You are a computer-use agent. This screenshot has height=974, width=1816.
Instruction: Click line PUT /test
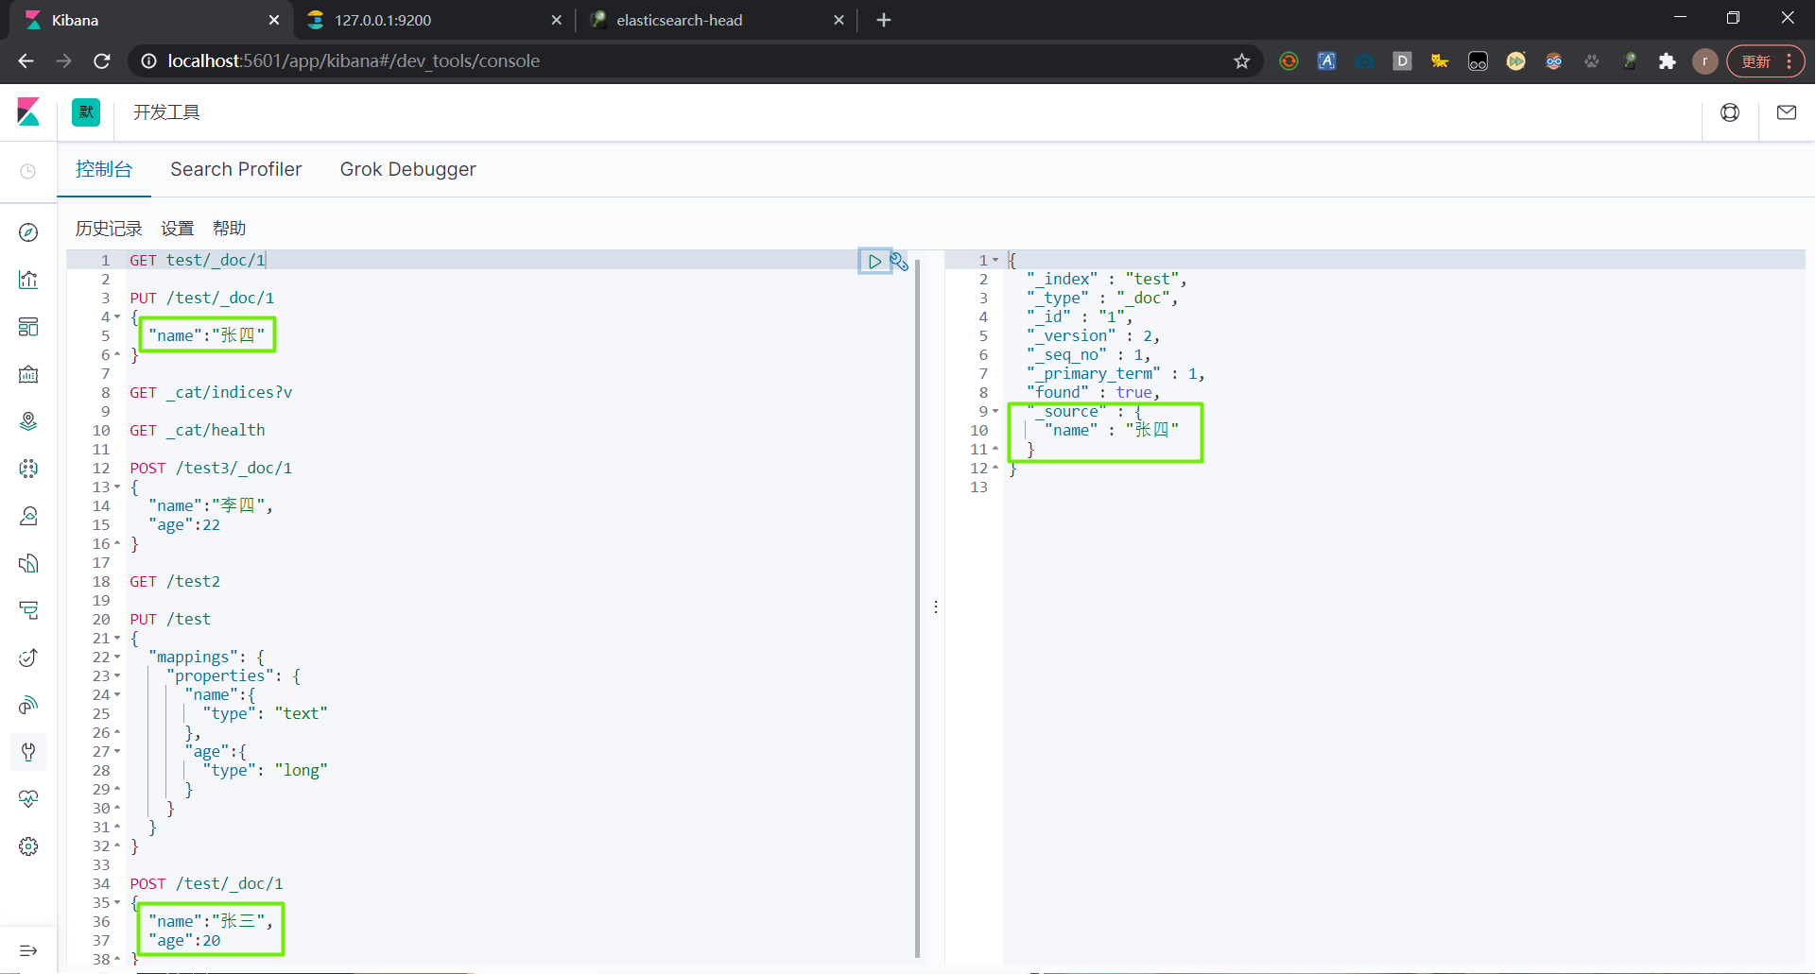pyautogui.click(x=170, y=619)
